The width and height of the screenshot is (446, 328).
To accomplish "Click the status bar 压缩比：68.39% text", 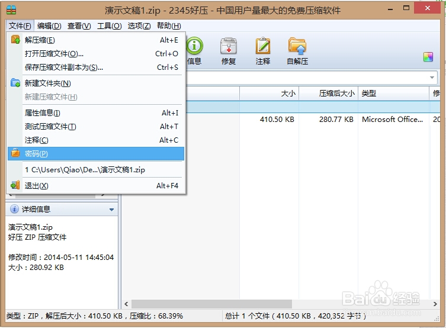I will [x=156, y=316].
